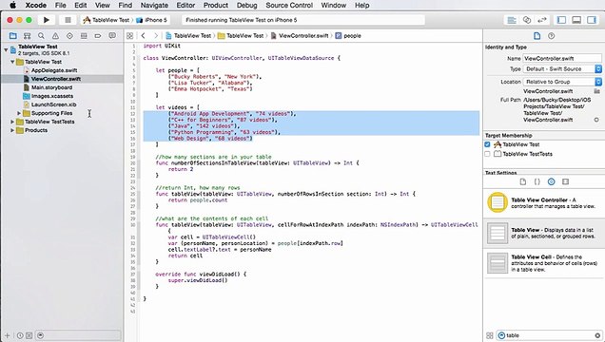Screen dimensions: 605x342
Task: Toggle source-control status filter icon
Action: 29,335
